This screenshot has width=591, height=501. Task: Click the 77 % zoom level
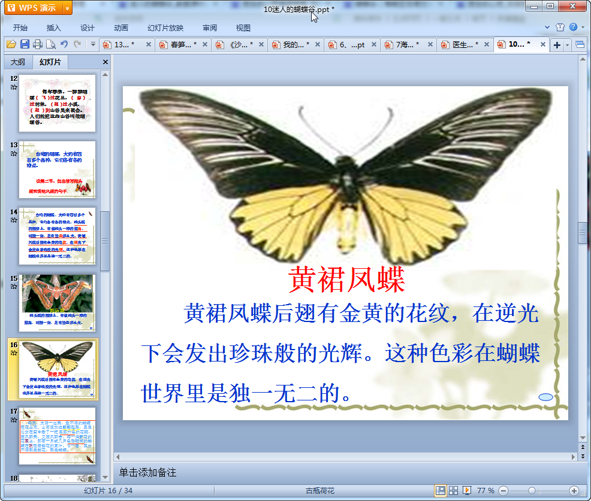click(486, 490)
